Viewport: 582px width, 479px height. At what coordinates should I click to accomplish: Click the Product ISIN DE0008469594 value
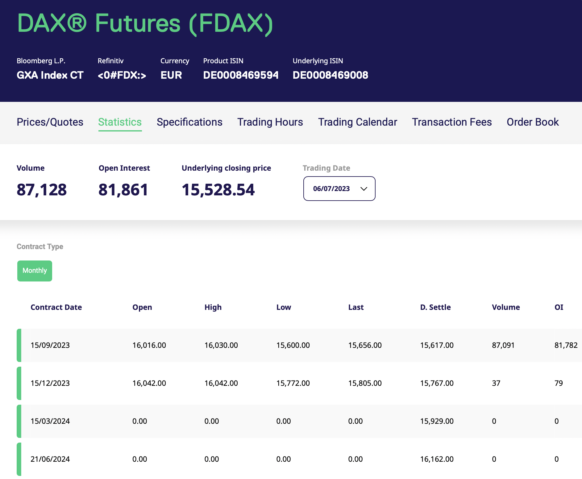coord(241,75)
